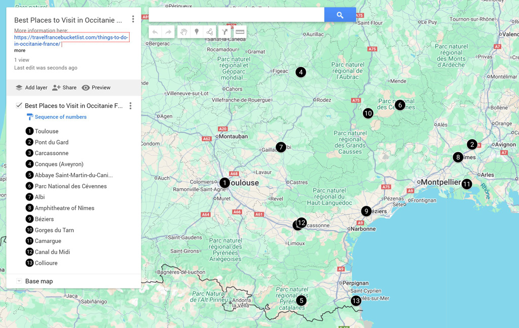Select the add marker pin tool

(197, 32)
